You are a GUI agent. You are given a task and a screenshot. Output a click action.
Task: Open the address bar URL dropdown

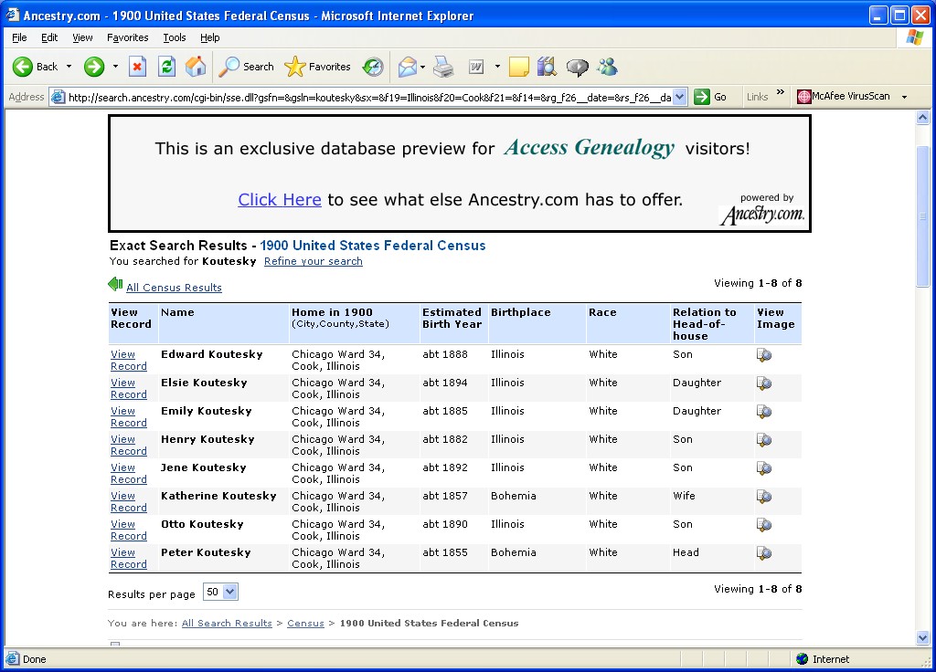(x=679, y=97)
